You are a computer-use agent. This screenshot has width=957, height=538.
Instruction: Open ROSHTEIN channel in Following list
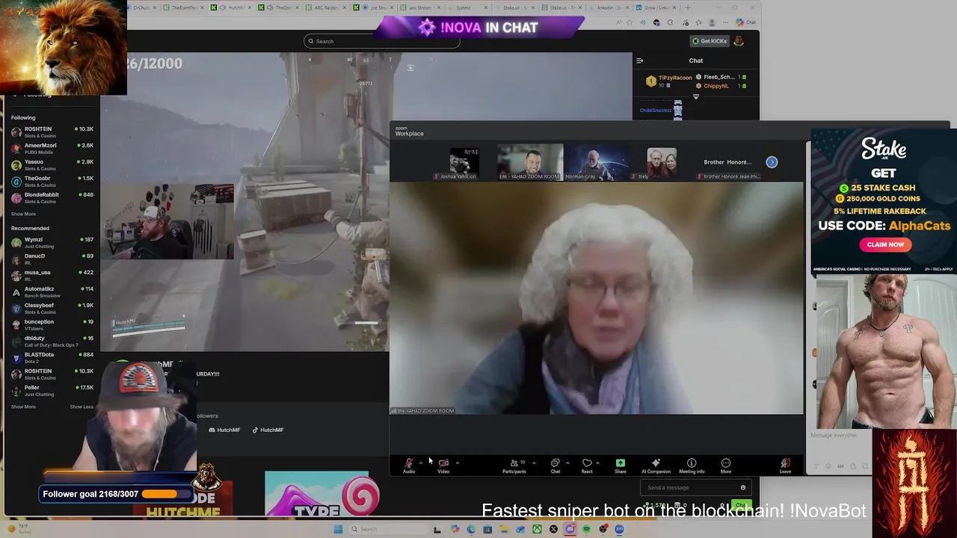pyautogui.click(x=52, y=132)
